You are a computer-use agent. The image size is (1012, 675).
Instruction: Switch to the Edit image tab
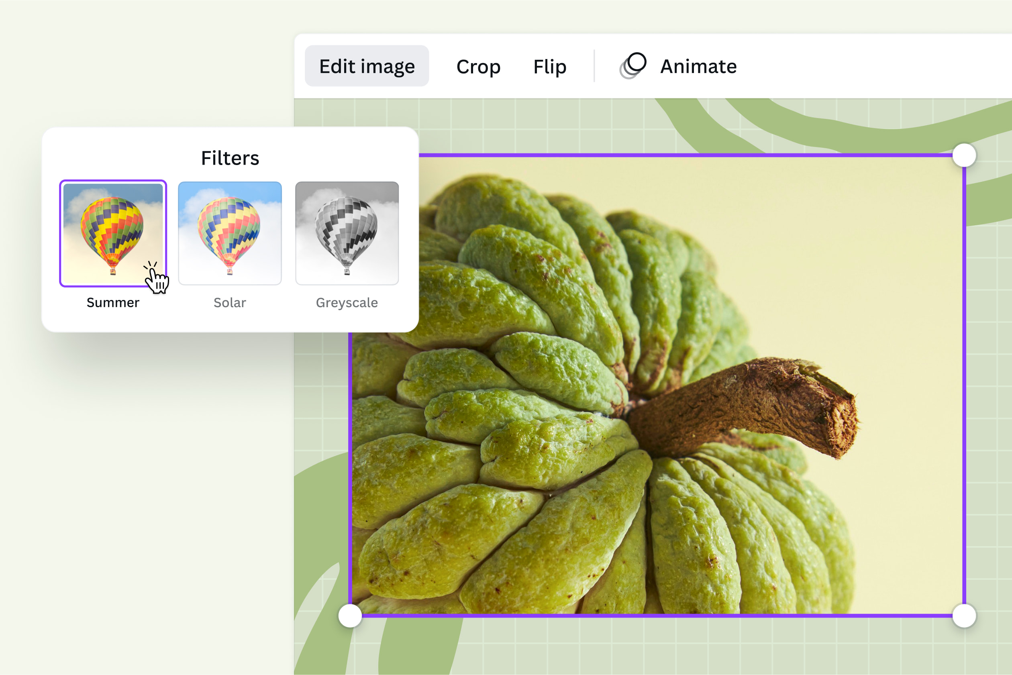[x=367, y=66]
